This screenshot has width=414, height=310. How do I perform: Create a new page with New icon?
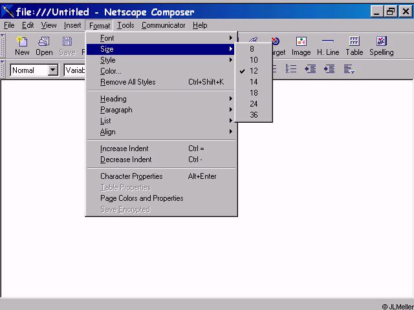pyautogui.click(x=22, y=46)
